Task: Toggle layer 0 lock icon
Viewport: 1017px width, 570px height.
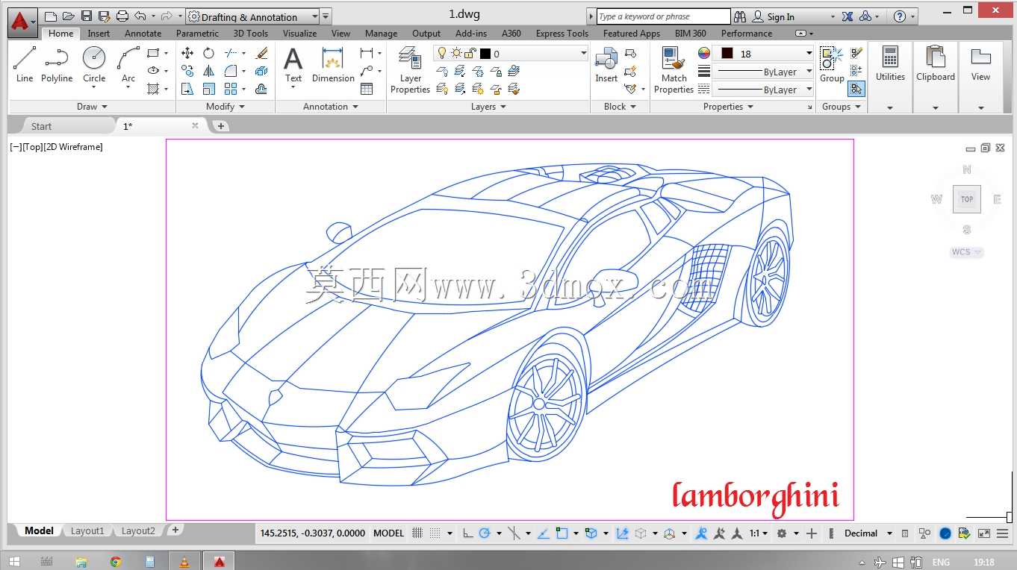Action: [470, 53]
